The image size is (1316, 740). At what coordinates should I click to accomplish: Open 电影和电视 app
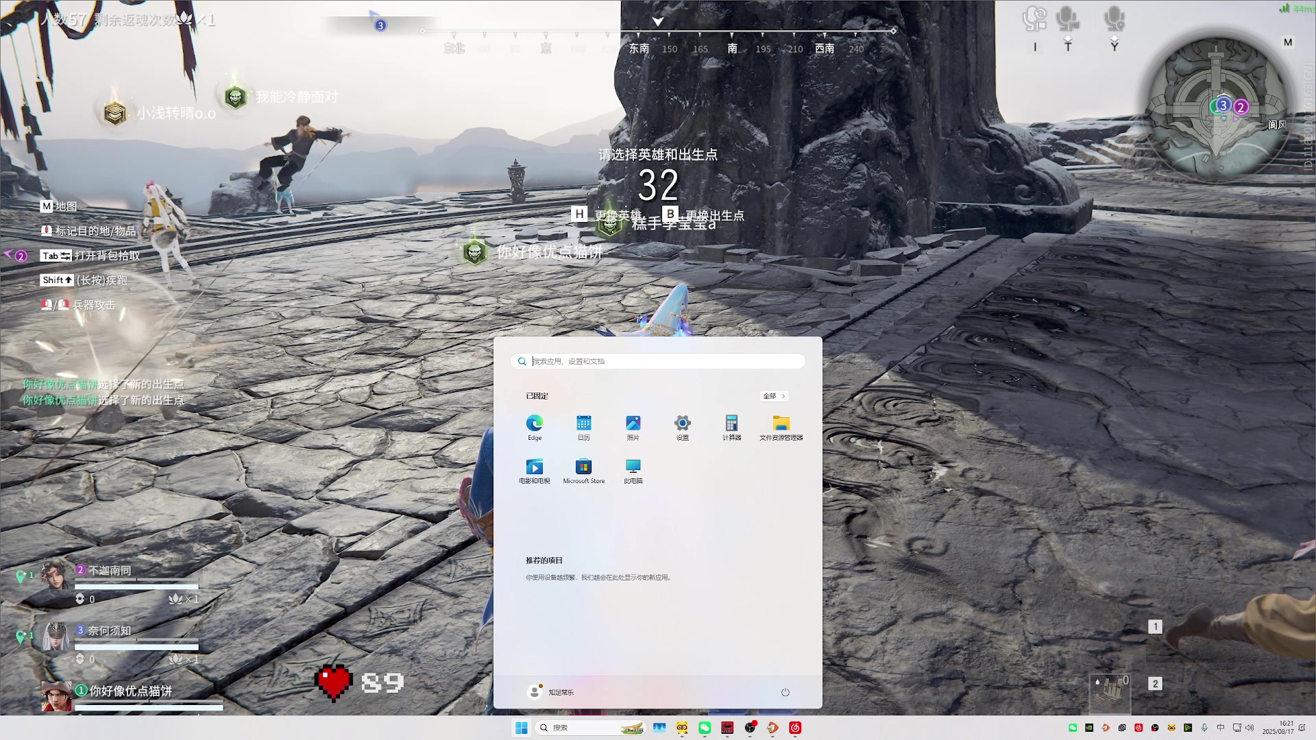pyautogui.click(x=535, y=471)
